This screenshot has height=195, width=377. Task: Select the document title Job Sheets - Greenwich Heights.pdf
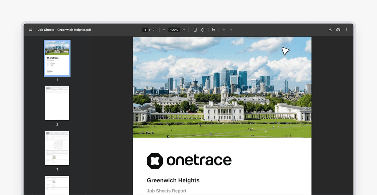[64, 30]
